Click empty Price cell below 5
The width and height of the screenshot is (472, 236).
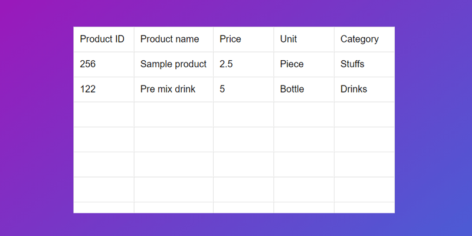click(x=243, y=114)
